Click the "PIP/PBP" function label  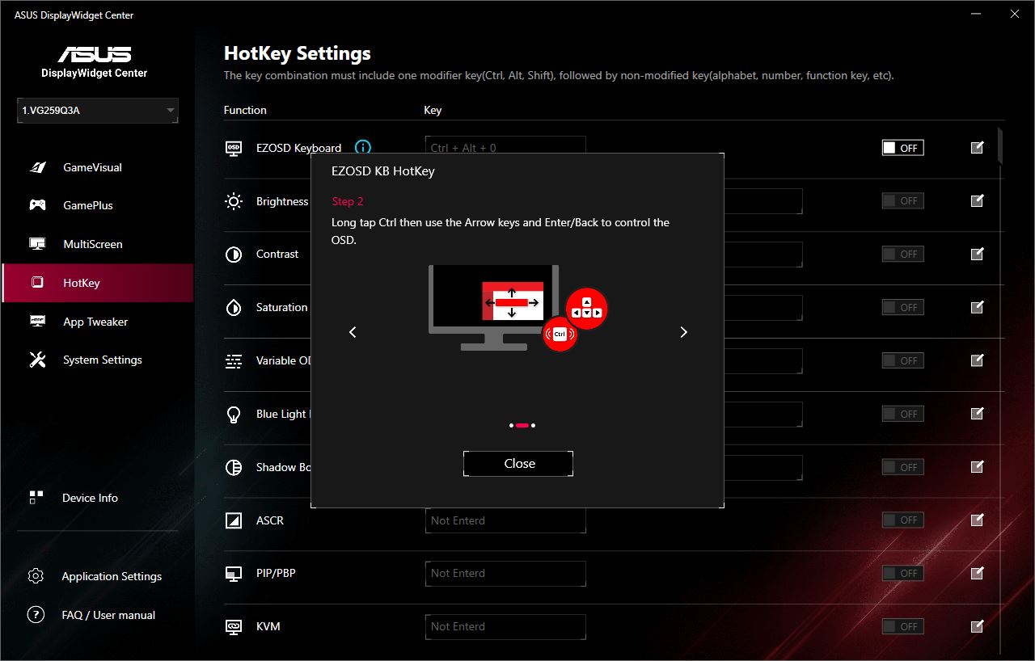[276, 573]
